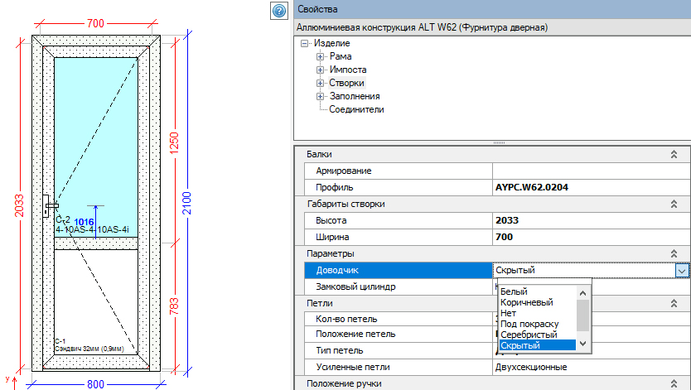Viewport: 691px width, 390px height.
Task: Select Белый in the dropdown list
Action: click(x=515, y=291)
